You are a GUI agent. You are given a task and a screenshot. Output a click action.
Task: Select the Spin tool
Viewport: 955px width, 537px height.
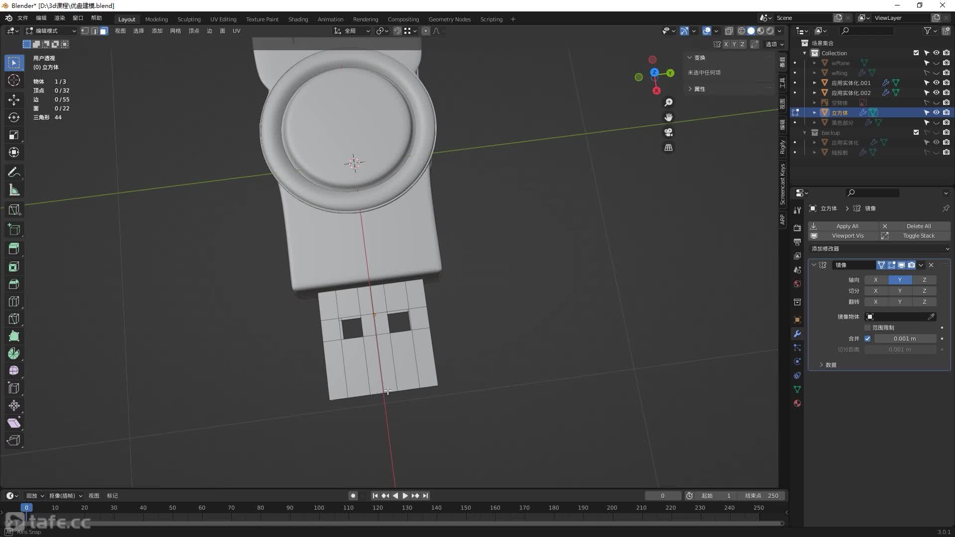point(14,354)
